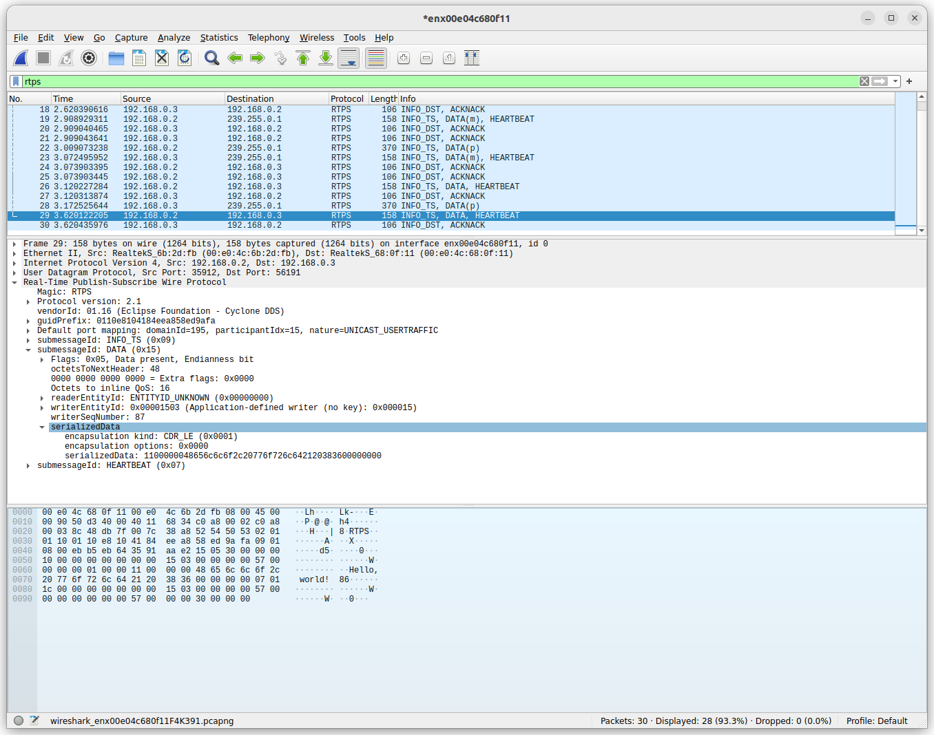Go to specified packet icon
Viewport: 934px width, 735px height.
(280, 58)
